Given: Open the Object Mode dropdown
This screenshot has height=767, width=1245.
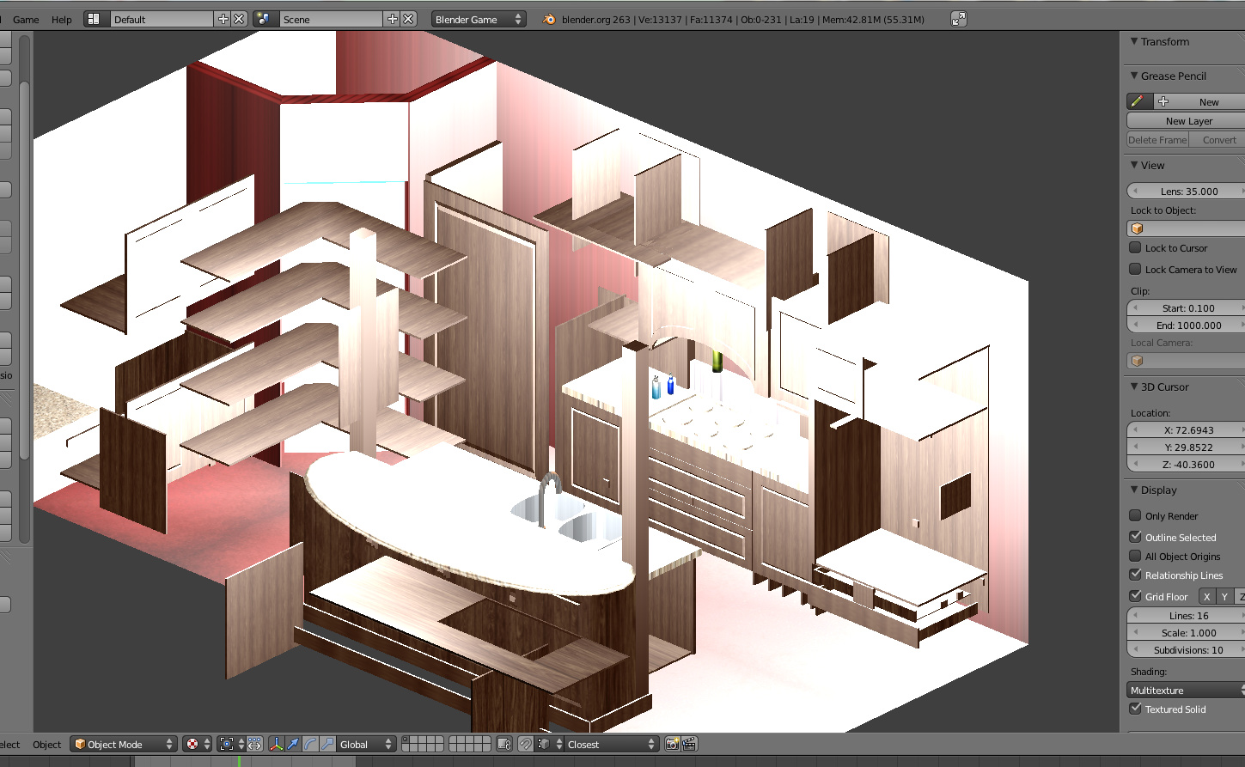Looking at the screenshot, I should coord(124,744).
